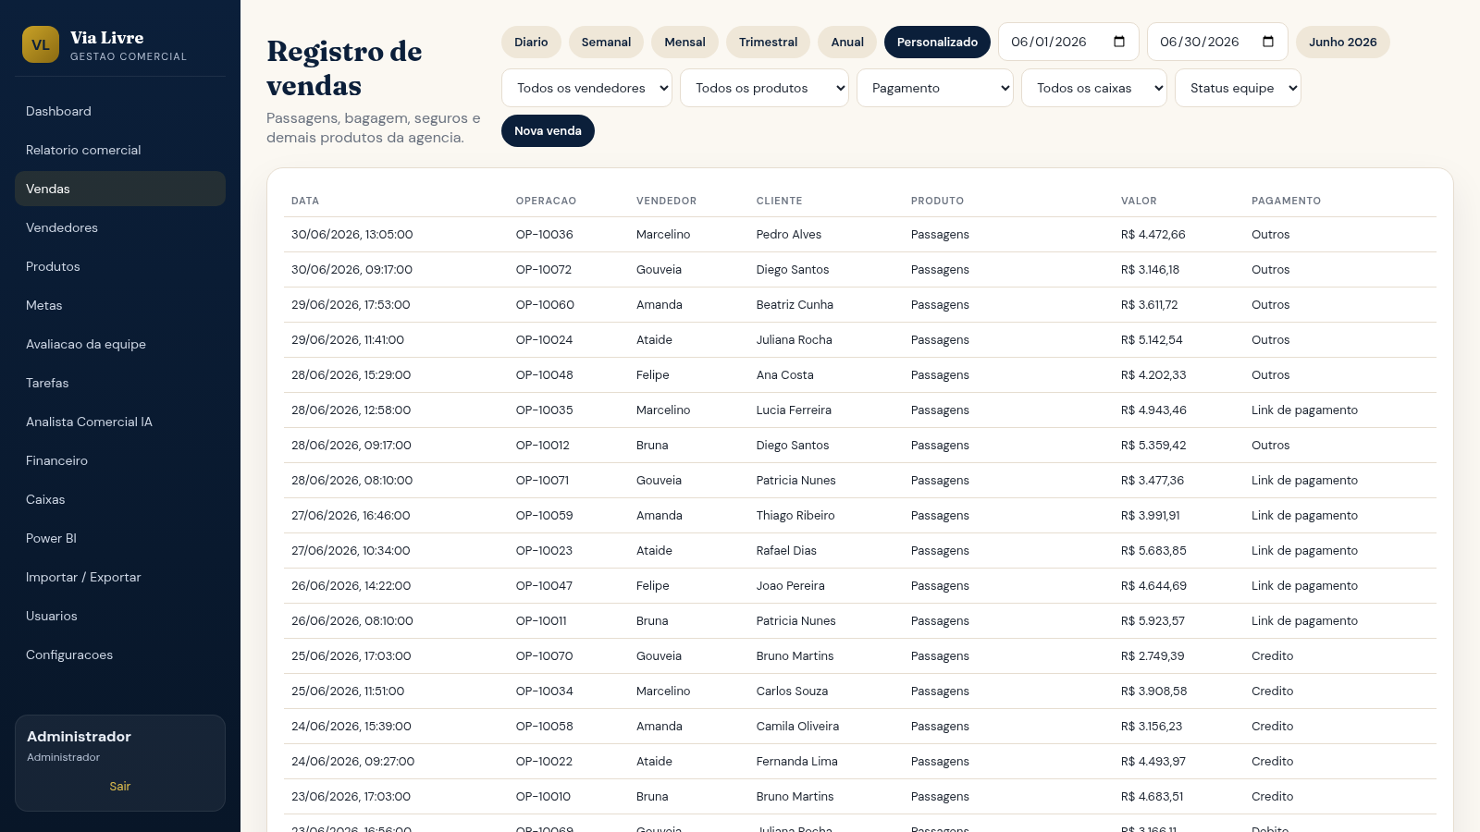Click value R$ 5.359,42

(1153, 446)
